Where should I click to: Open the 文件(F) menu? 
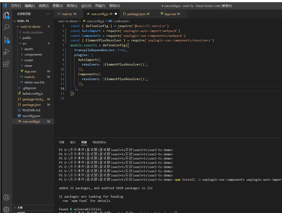[x=16, y=6]
